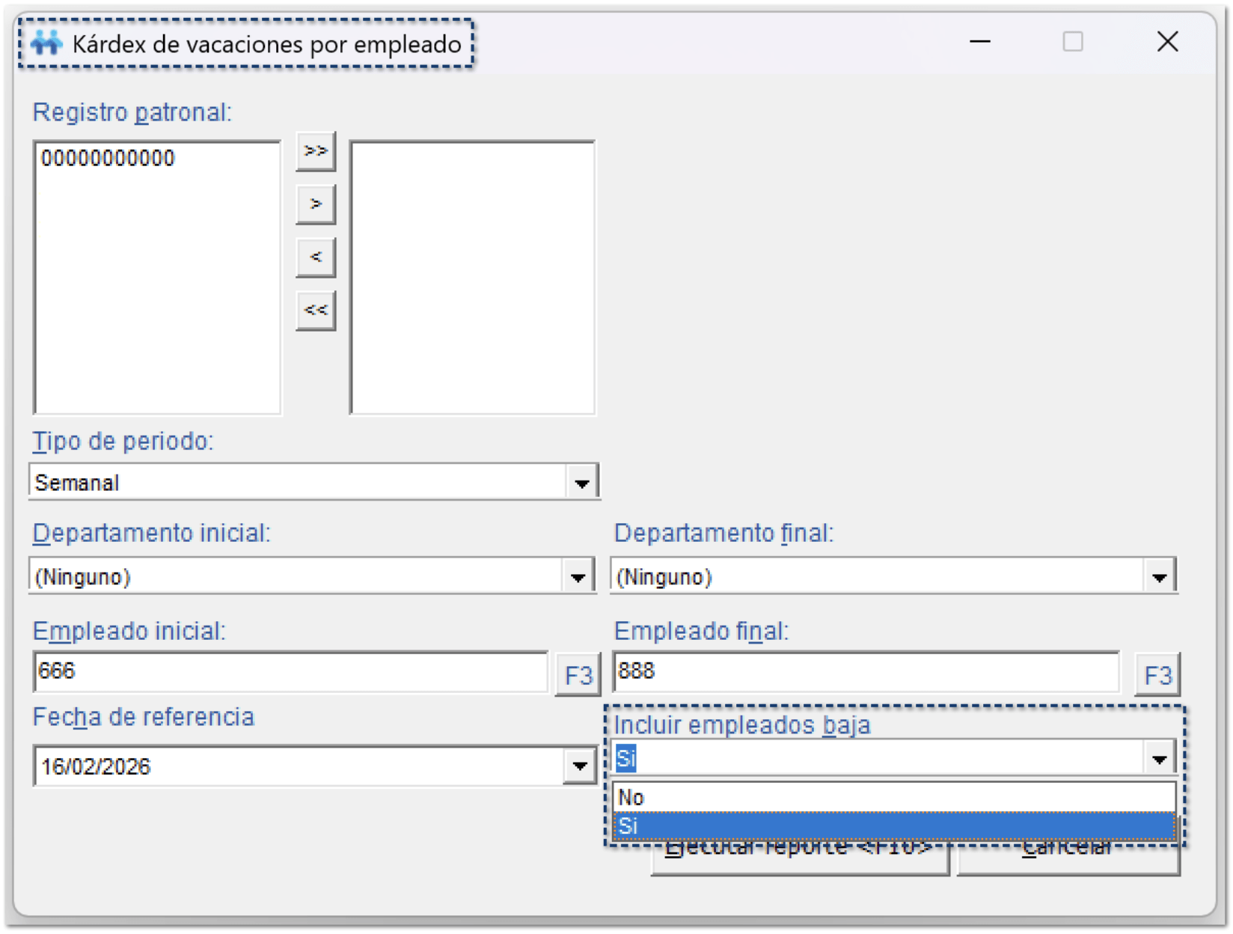Click the empty selected registros list
Image resolution: width=1233 pixels, height=934 pixels.
click(x=472, y=277)
